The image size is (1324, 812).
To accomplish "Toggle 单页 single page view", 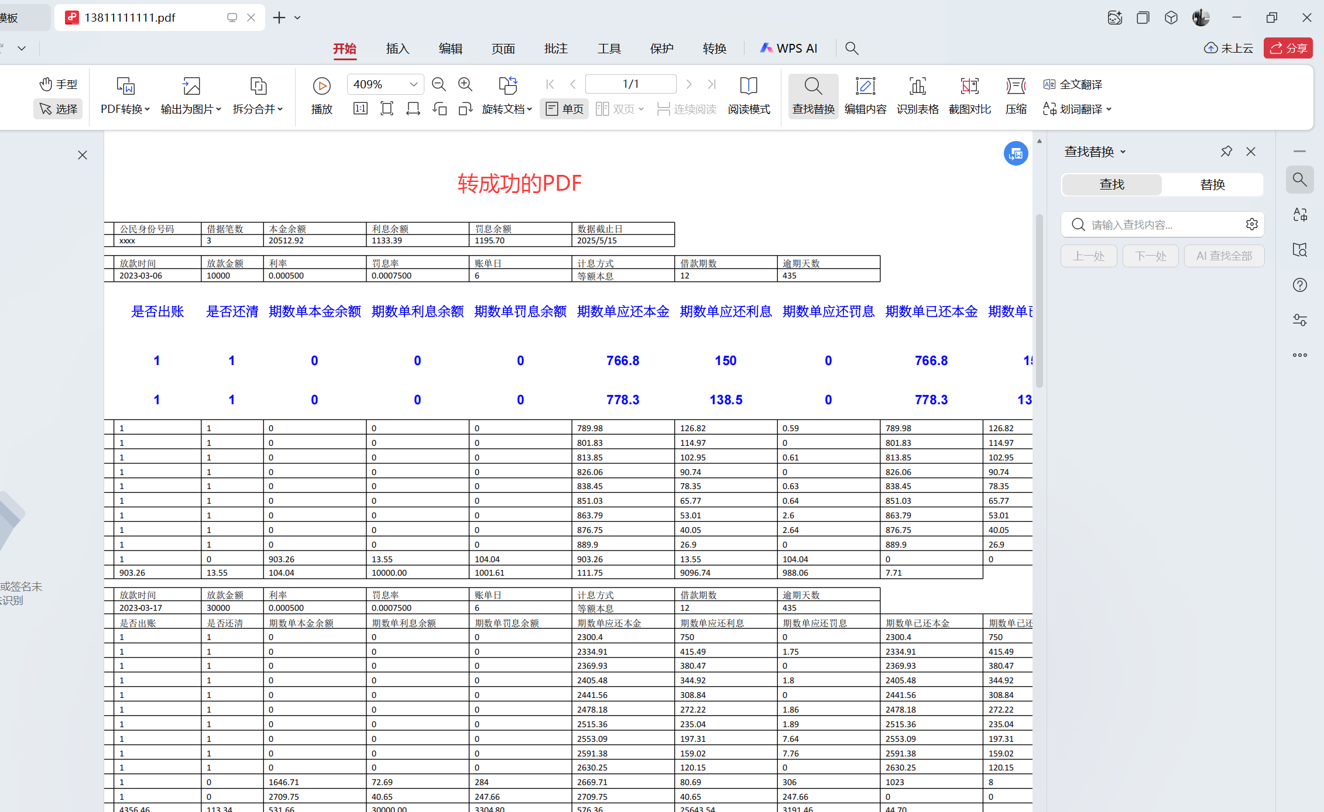I will 564,109.
